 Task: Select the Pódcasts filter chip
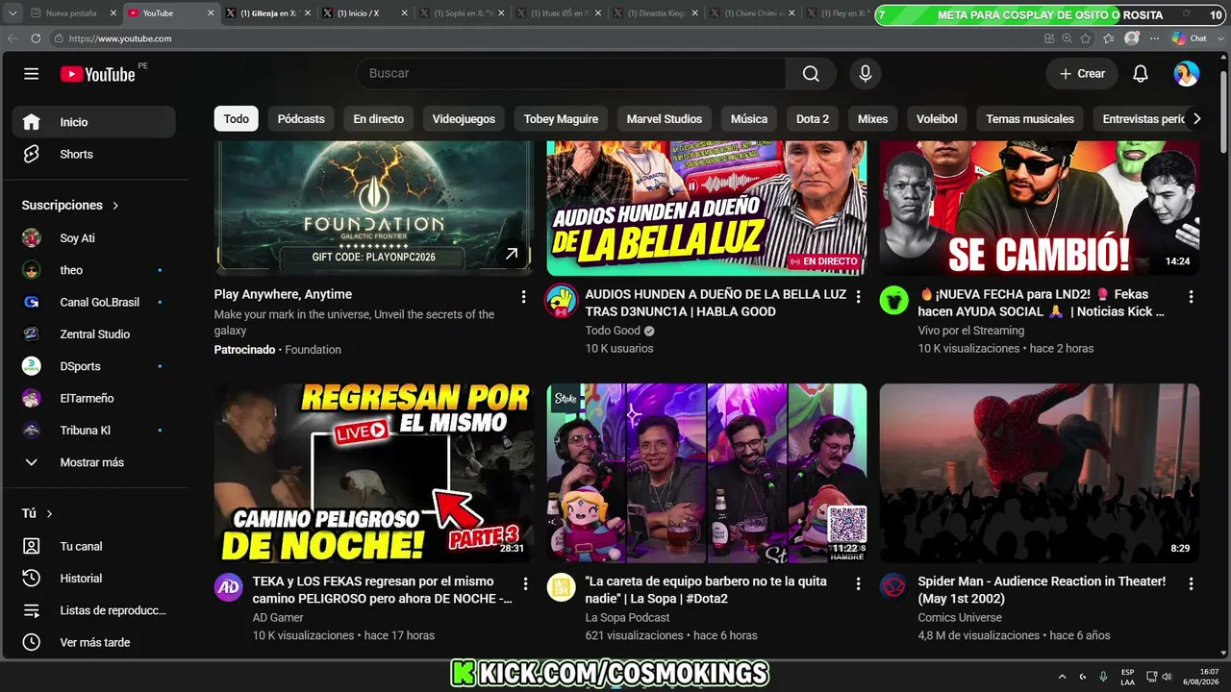301,119
